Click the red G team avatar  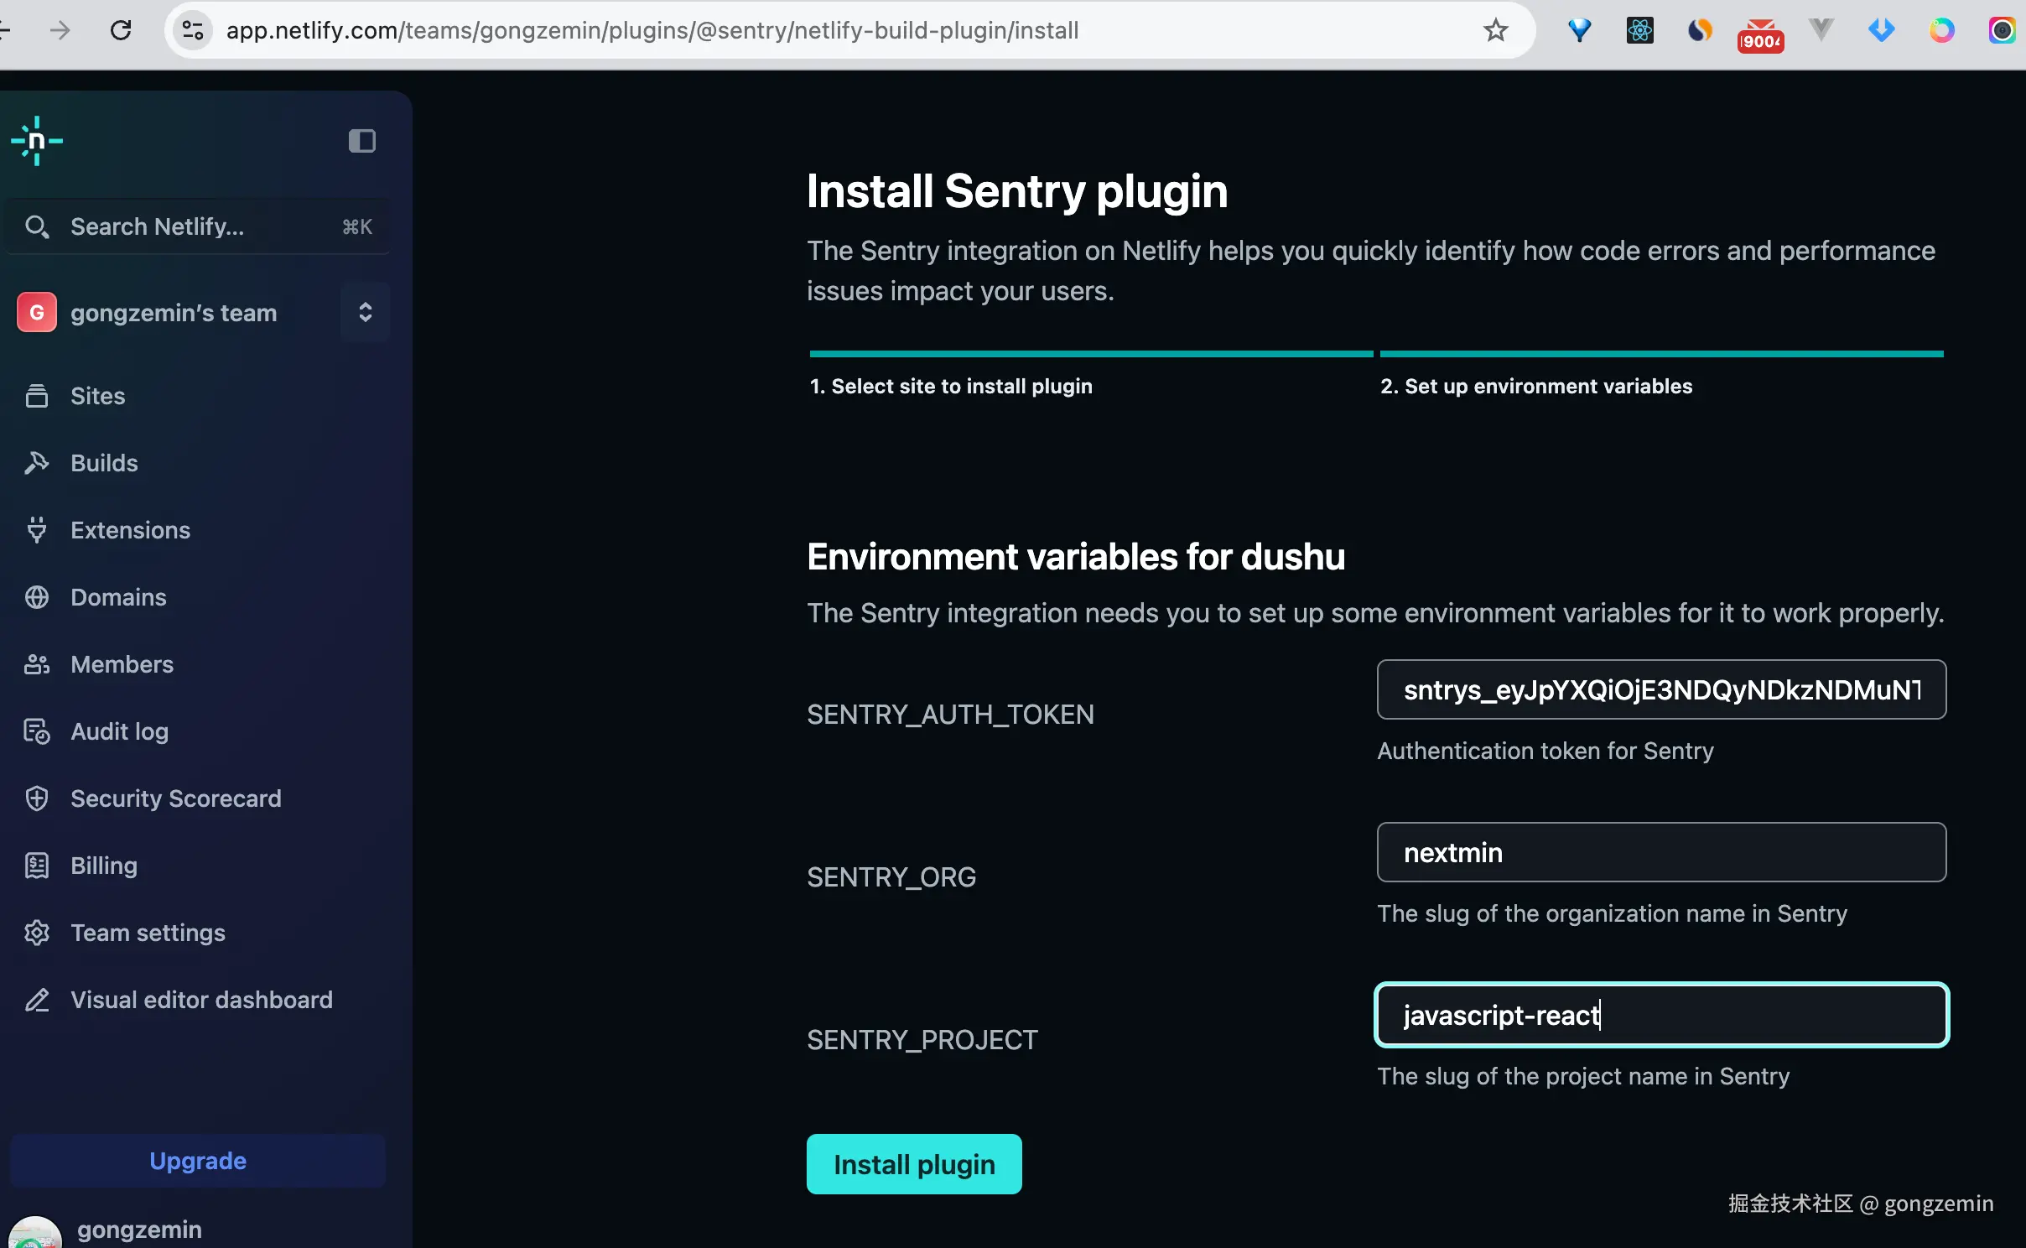coord(37,312)
